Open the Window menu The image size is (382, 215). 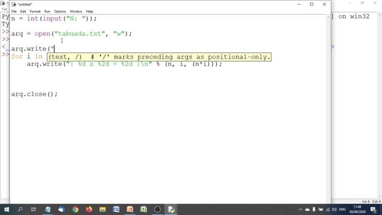point(76,11)
